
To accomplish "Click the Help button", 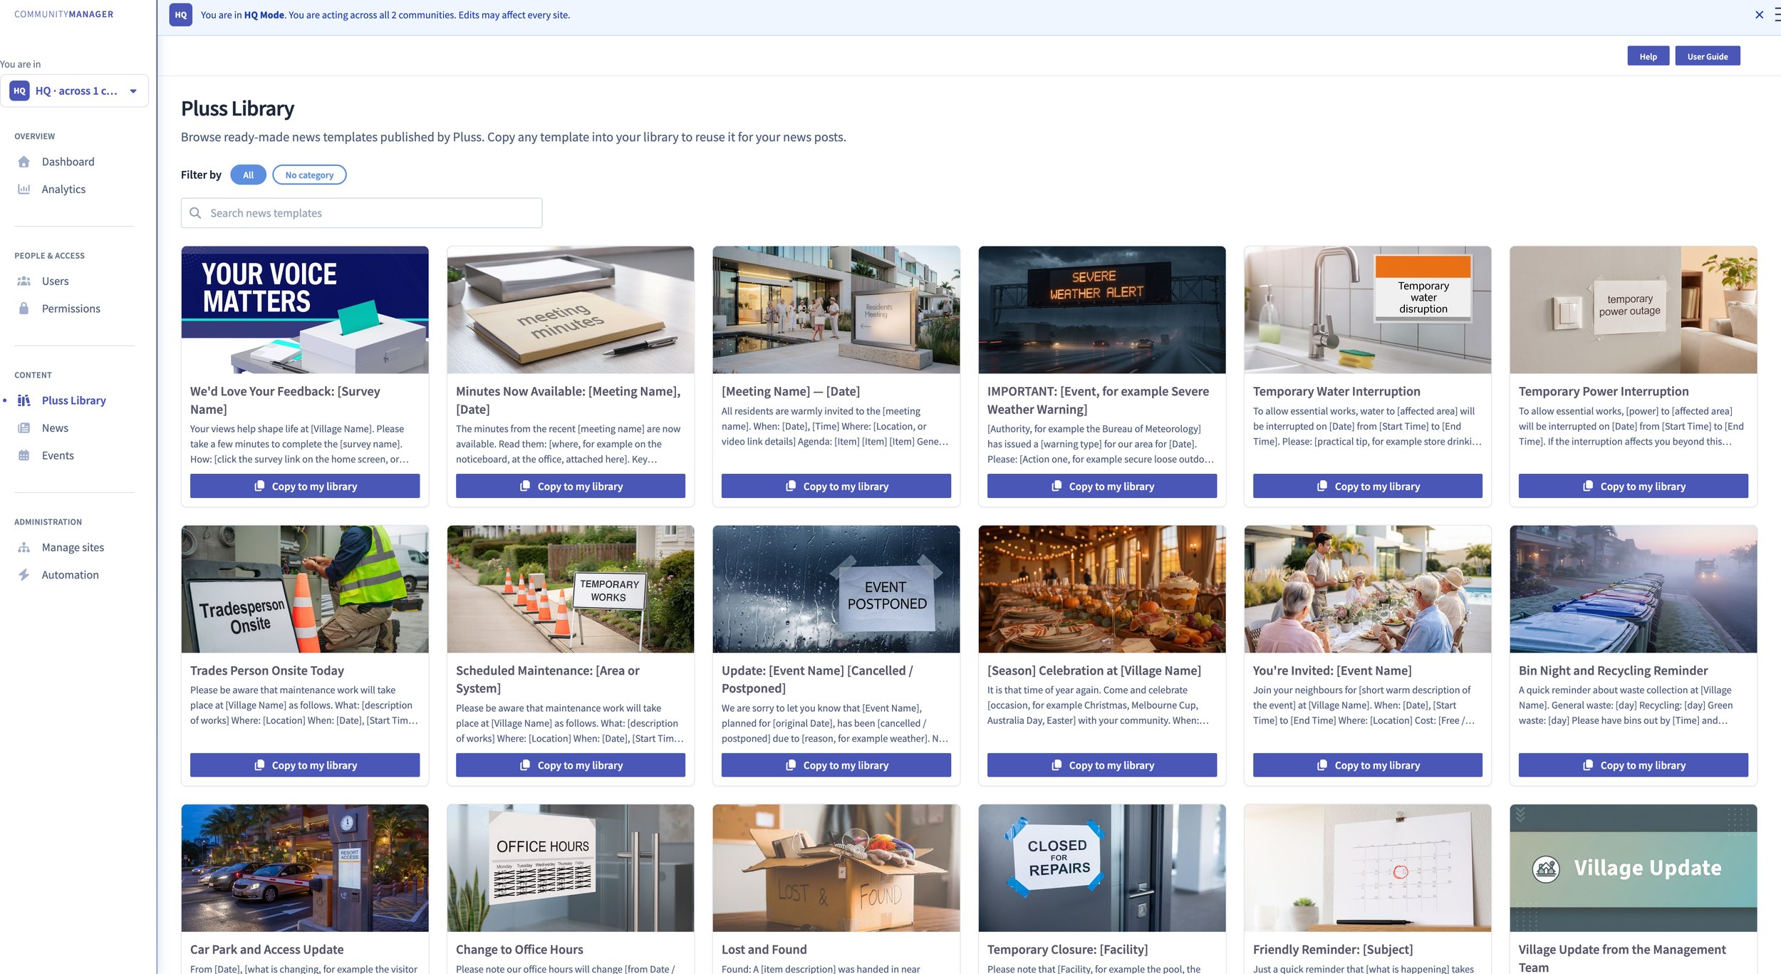I will click(x=1648, y=56).
